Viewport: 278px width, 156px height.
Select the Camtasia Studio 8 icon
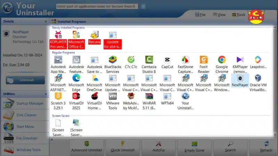[x=149, y=60]
